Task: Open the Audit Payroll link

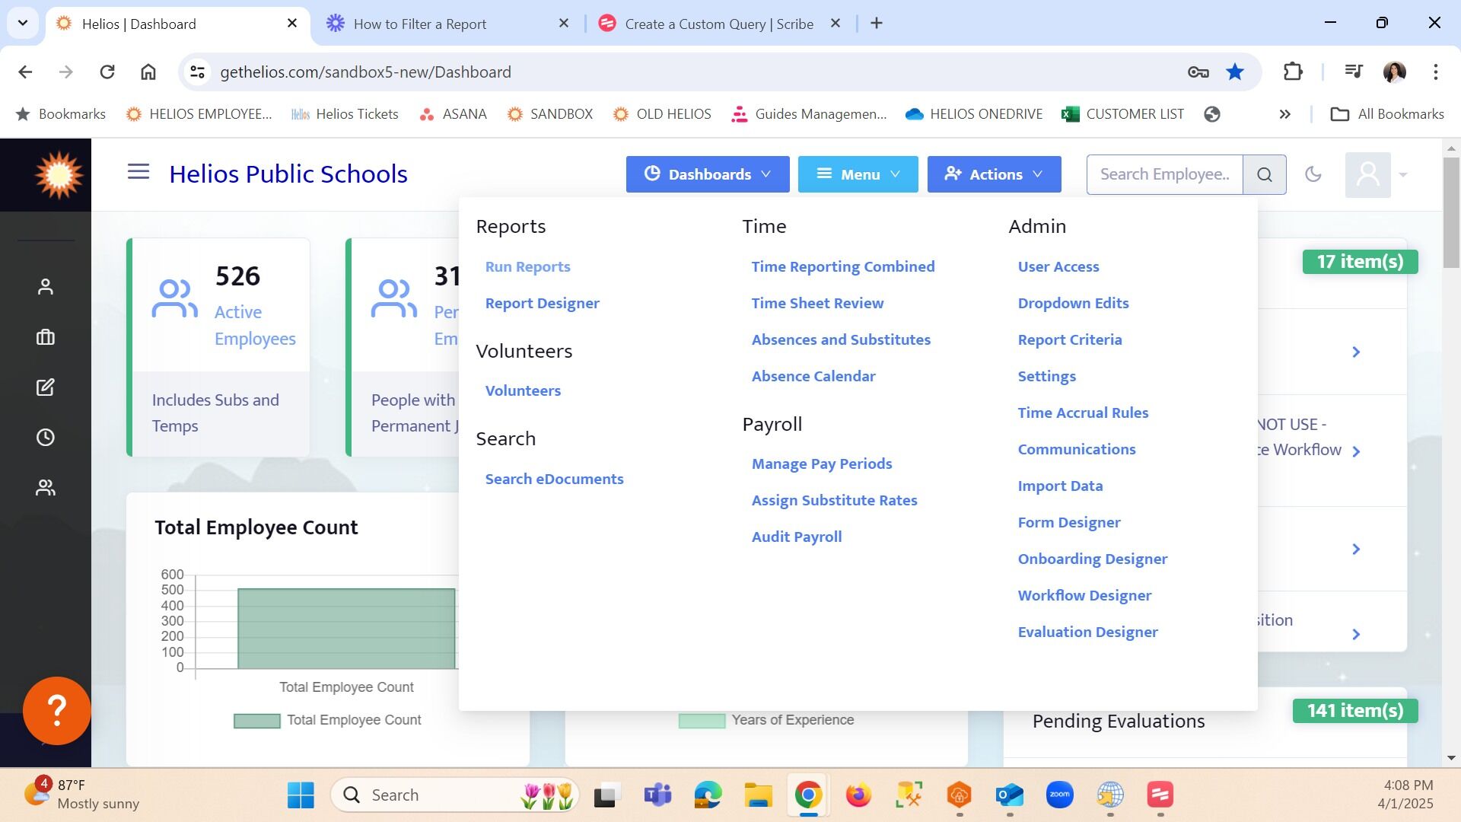Action: 796,537
